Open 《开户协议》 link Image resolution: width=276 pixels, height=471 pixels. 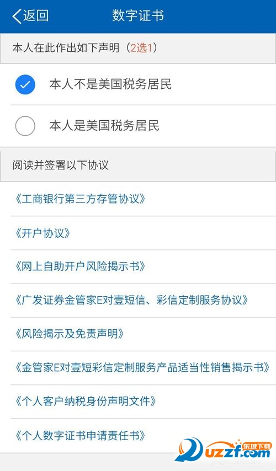coord(43,233)
